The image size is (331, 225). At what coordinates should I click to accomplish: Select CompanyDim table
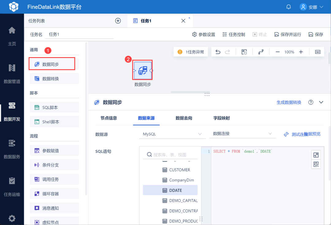pyautogui.click(x=170, y=180)
